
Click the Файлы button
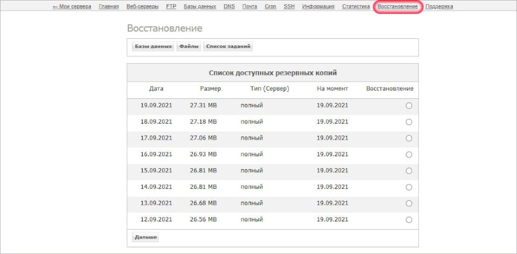189,47
